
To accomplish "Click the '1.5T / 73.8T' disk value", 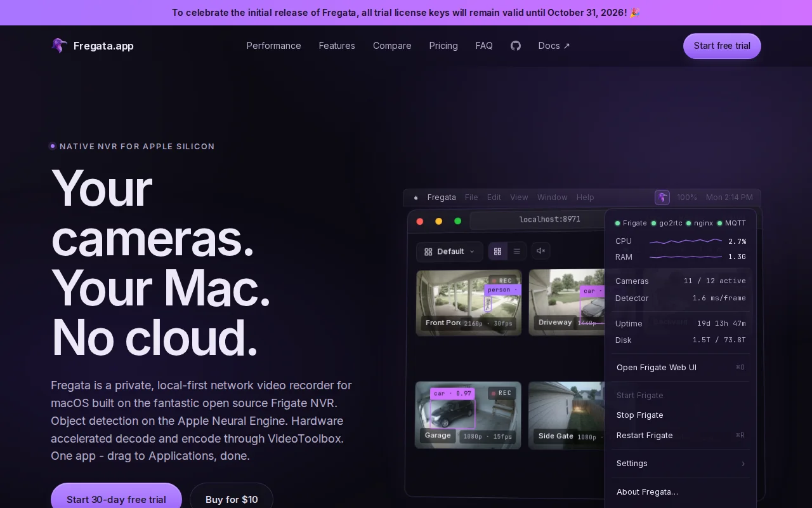I will coord(719,340).
